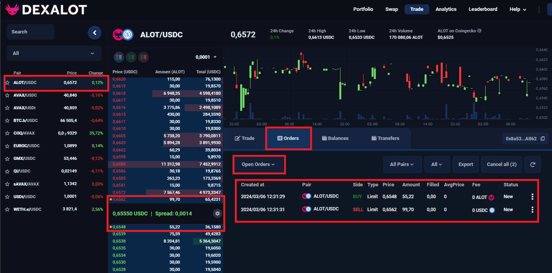Open the Portfolio page
This screenshot has height=273, width=552.
tap(363, 9)
